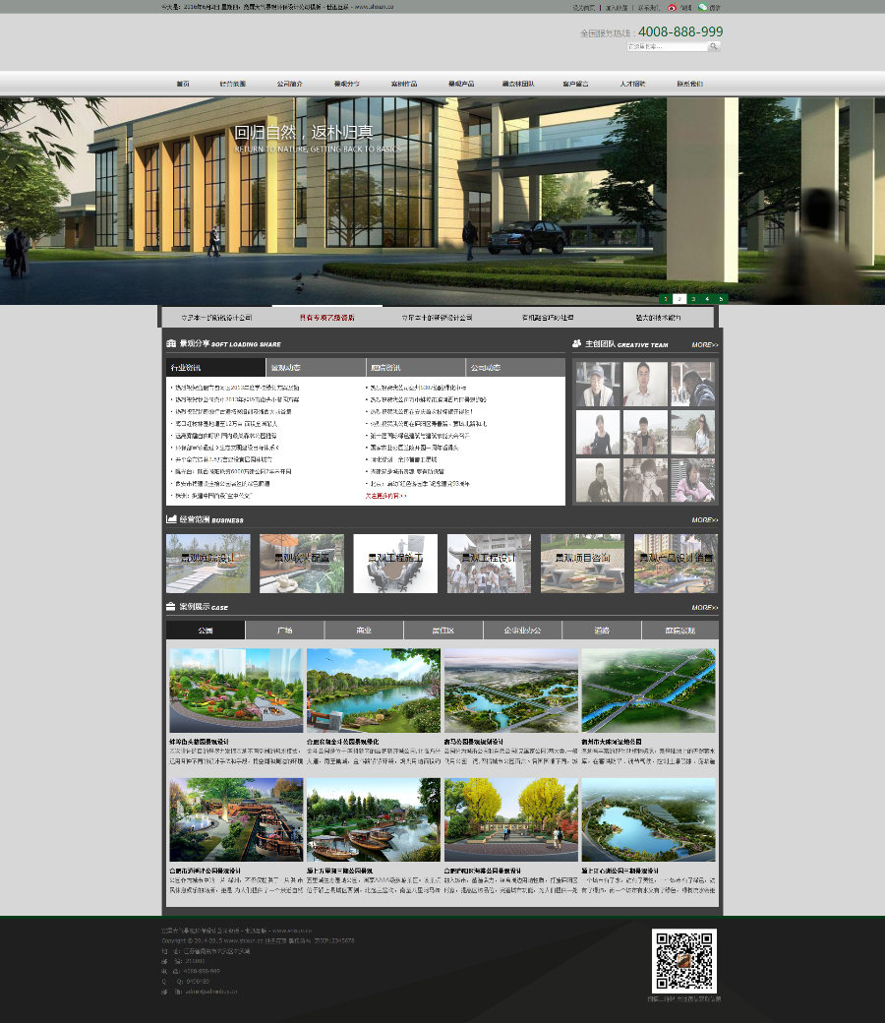Switch to 行业资讯 news tab
This screenshot has height=1023, width=885.
pos(216,367)
